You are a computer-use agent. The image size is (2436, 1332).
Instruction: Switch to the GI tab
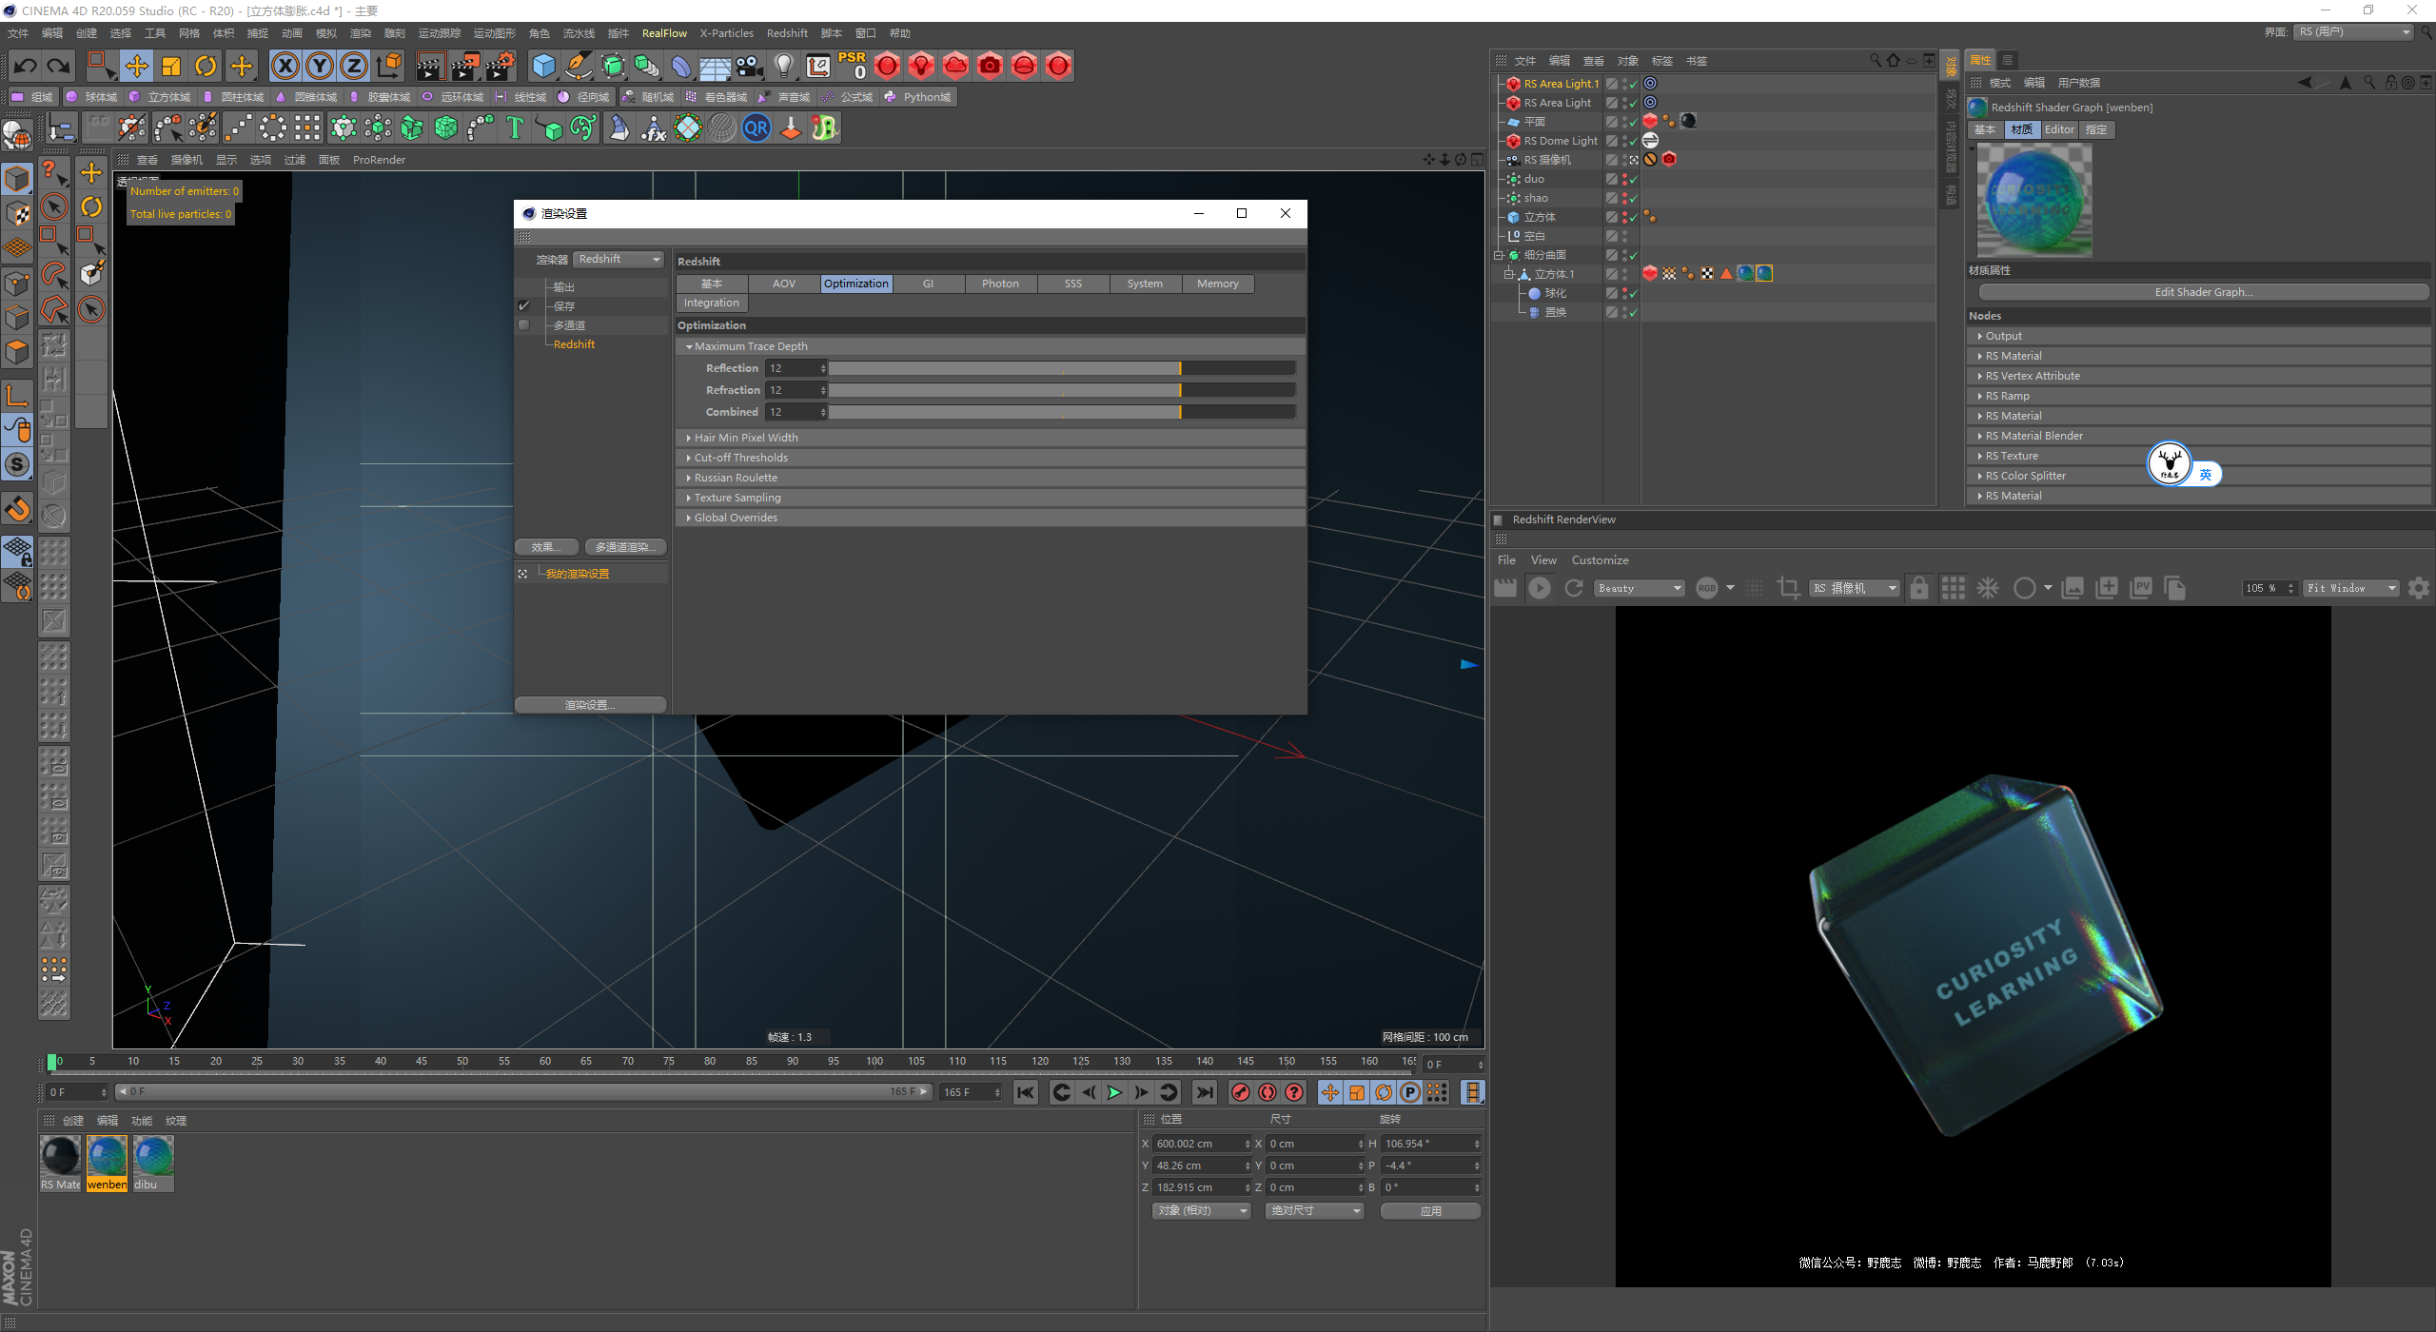pos(928,284)
